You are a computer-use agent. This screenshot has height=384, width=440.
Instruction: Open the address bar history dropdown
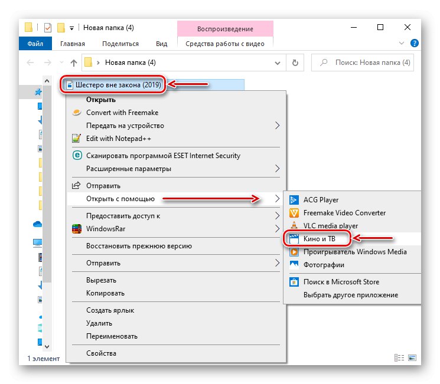click(x=278, y=62)
